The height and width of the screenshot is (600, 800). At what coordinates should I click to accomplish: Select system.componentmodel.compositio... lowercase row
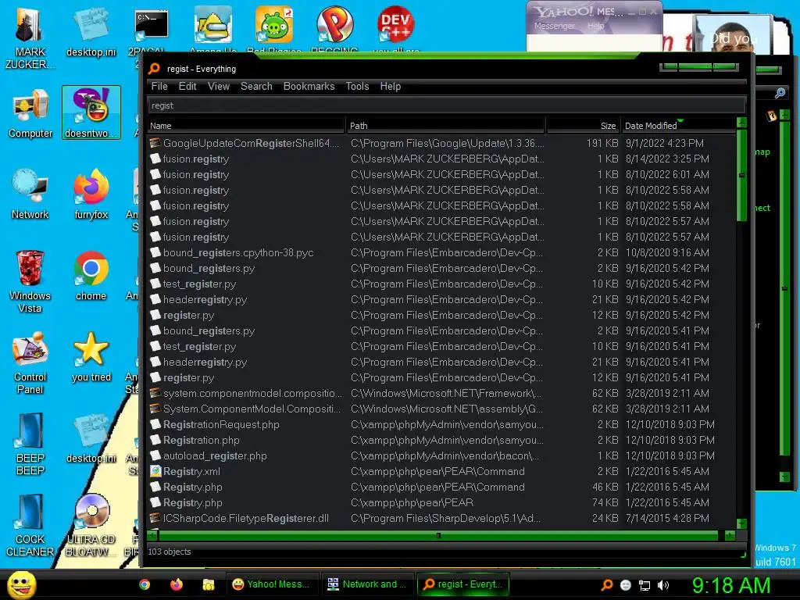pyautogui.click(x=442, y=394)
